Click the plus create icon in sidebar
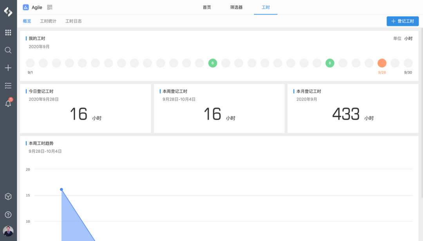The width and height of the screenshot is (423, 241). pos(8,68)
